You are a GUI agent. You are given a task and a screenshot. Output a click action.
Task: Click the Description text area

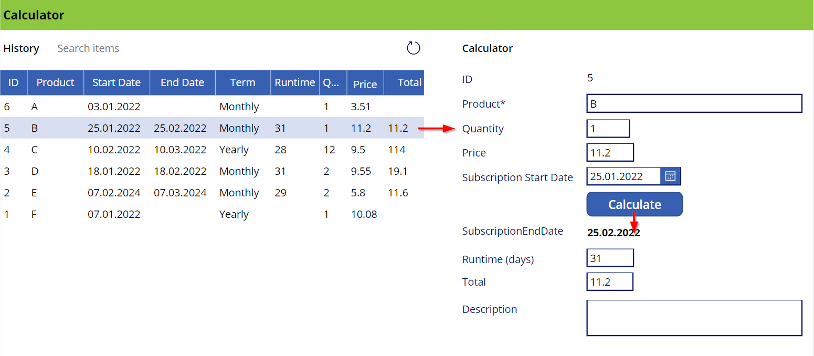pos(694,318)
